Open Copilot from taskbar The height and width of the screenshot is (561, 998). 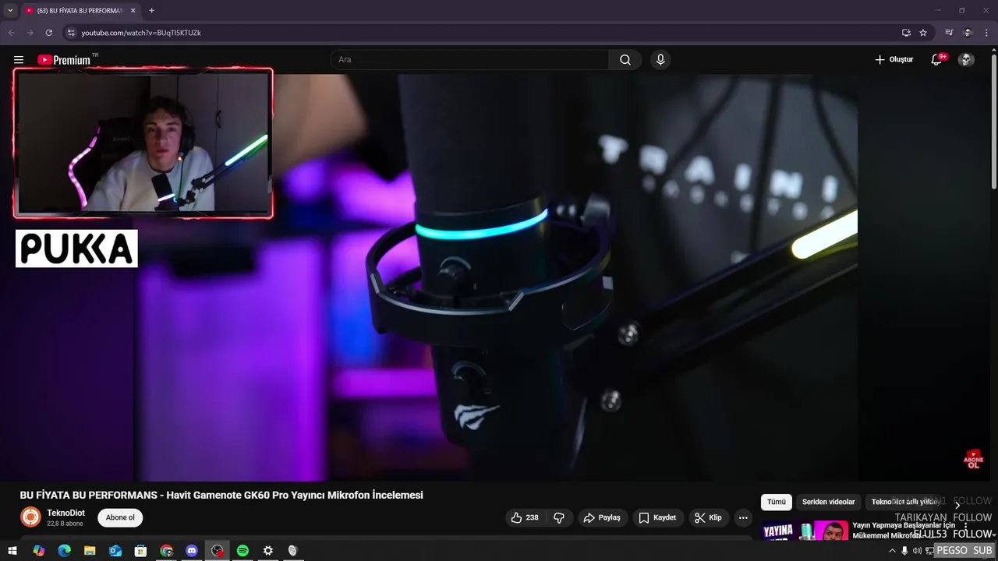(x=39, y=551)
